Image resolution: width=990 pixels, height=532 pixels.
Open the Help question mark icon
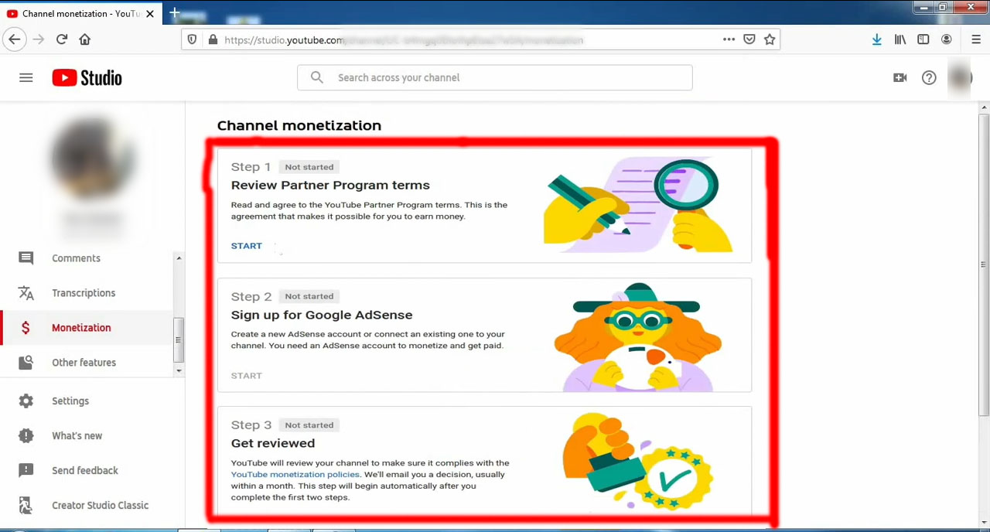coord(929,77)
